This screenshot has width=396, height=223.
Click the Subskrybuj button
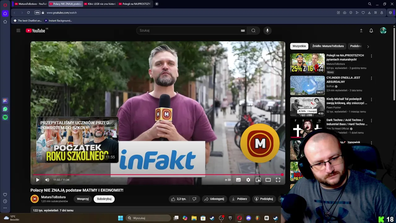pyautogui.click(x=104, y=199)
